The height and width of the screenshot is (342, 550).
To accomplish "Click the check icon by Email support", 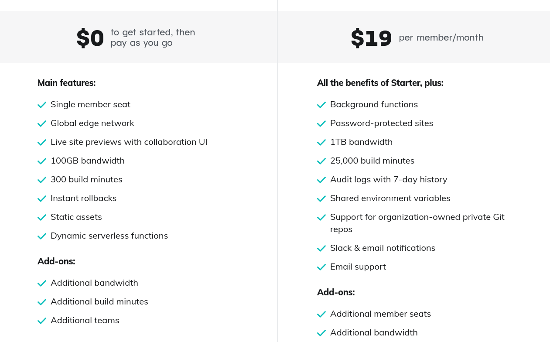I will 321,267.
